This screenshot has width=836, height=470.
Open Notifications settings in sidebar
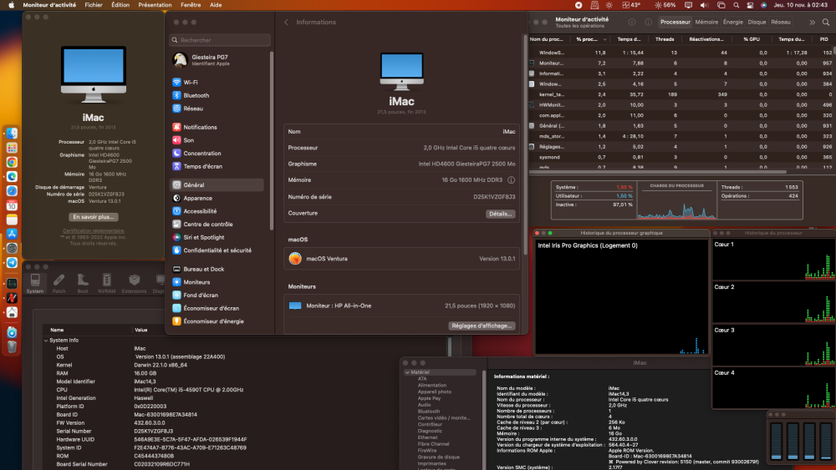[218, 127]
